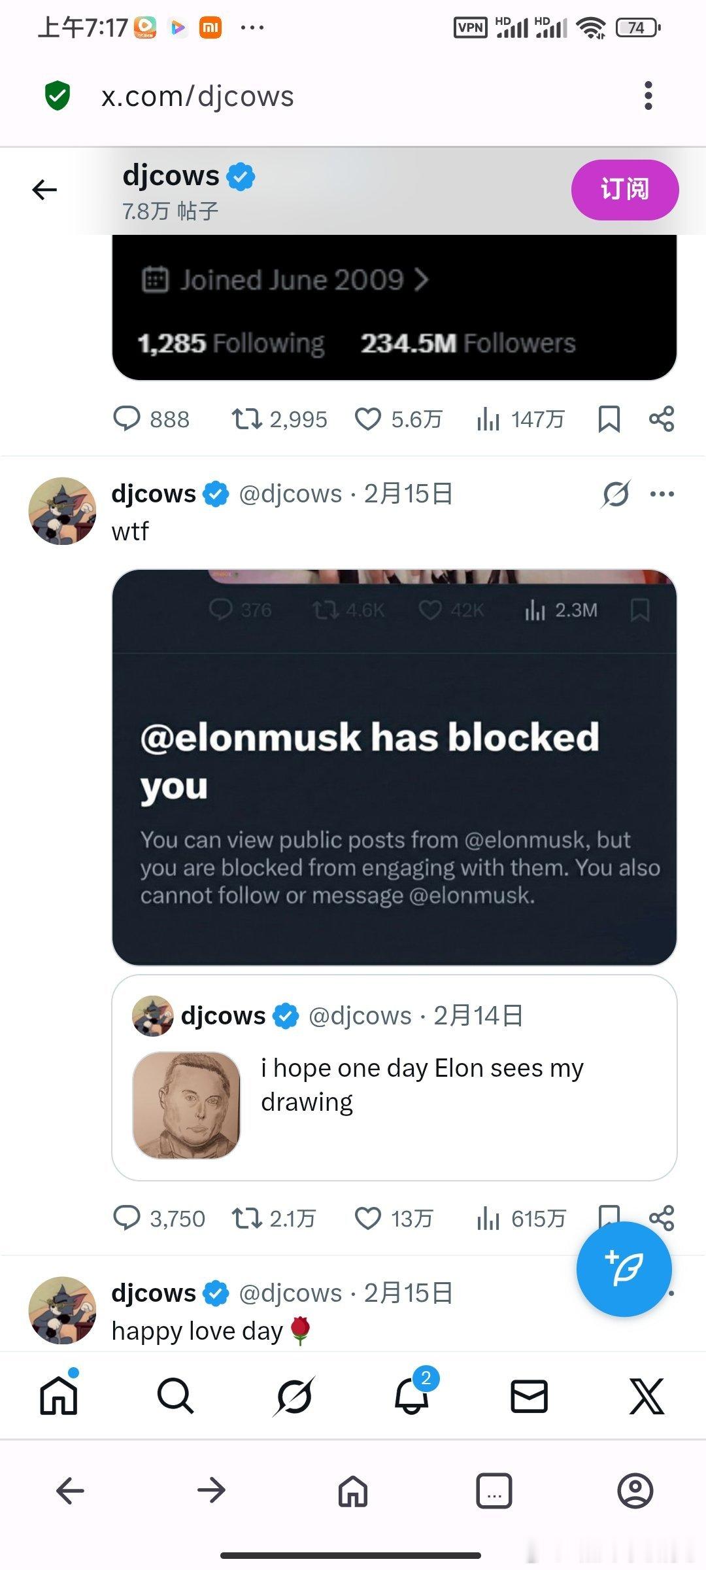
Task: Open the browser account profile tab
Action: [x=635, y=1491]
